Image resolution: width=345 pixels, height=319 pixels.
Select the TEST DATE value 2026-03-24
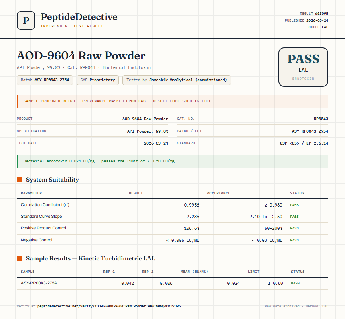[x=156, y=143]
